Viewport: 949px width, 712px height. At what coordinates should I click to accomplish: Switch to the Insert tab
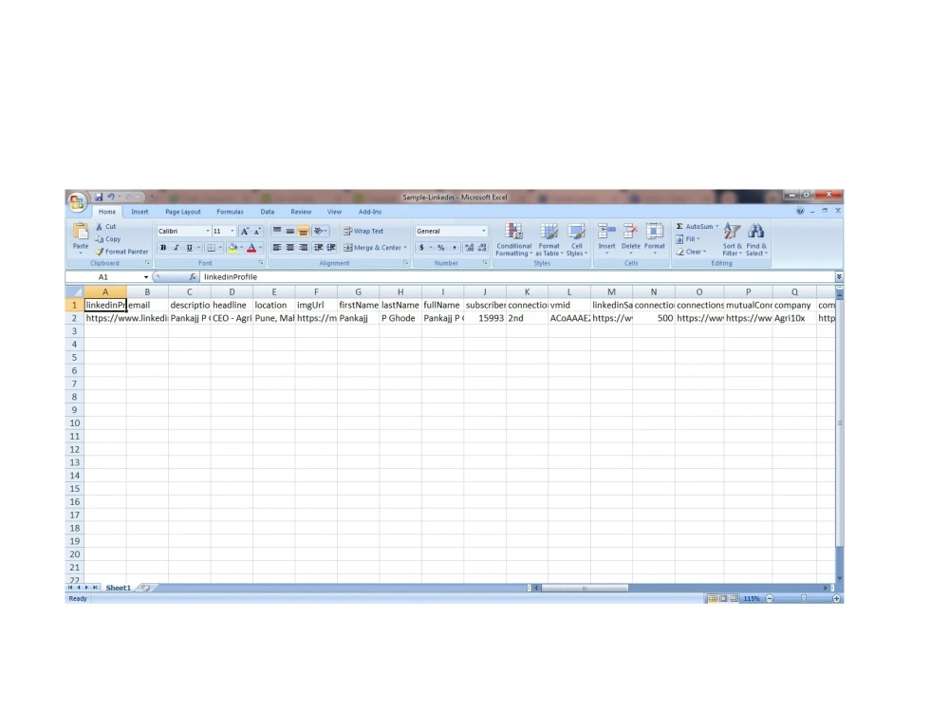click(x=140, y=212)
